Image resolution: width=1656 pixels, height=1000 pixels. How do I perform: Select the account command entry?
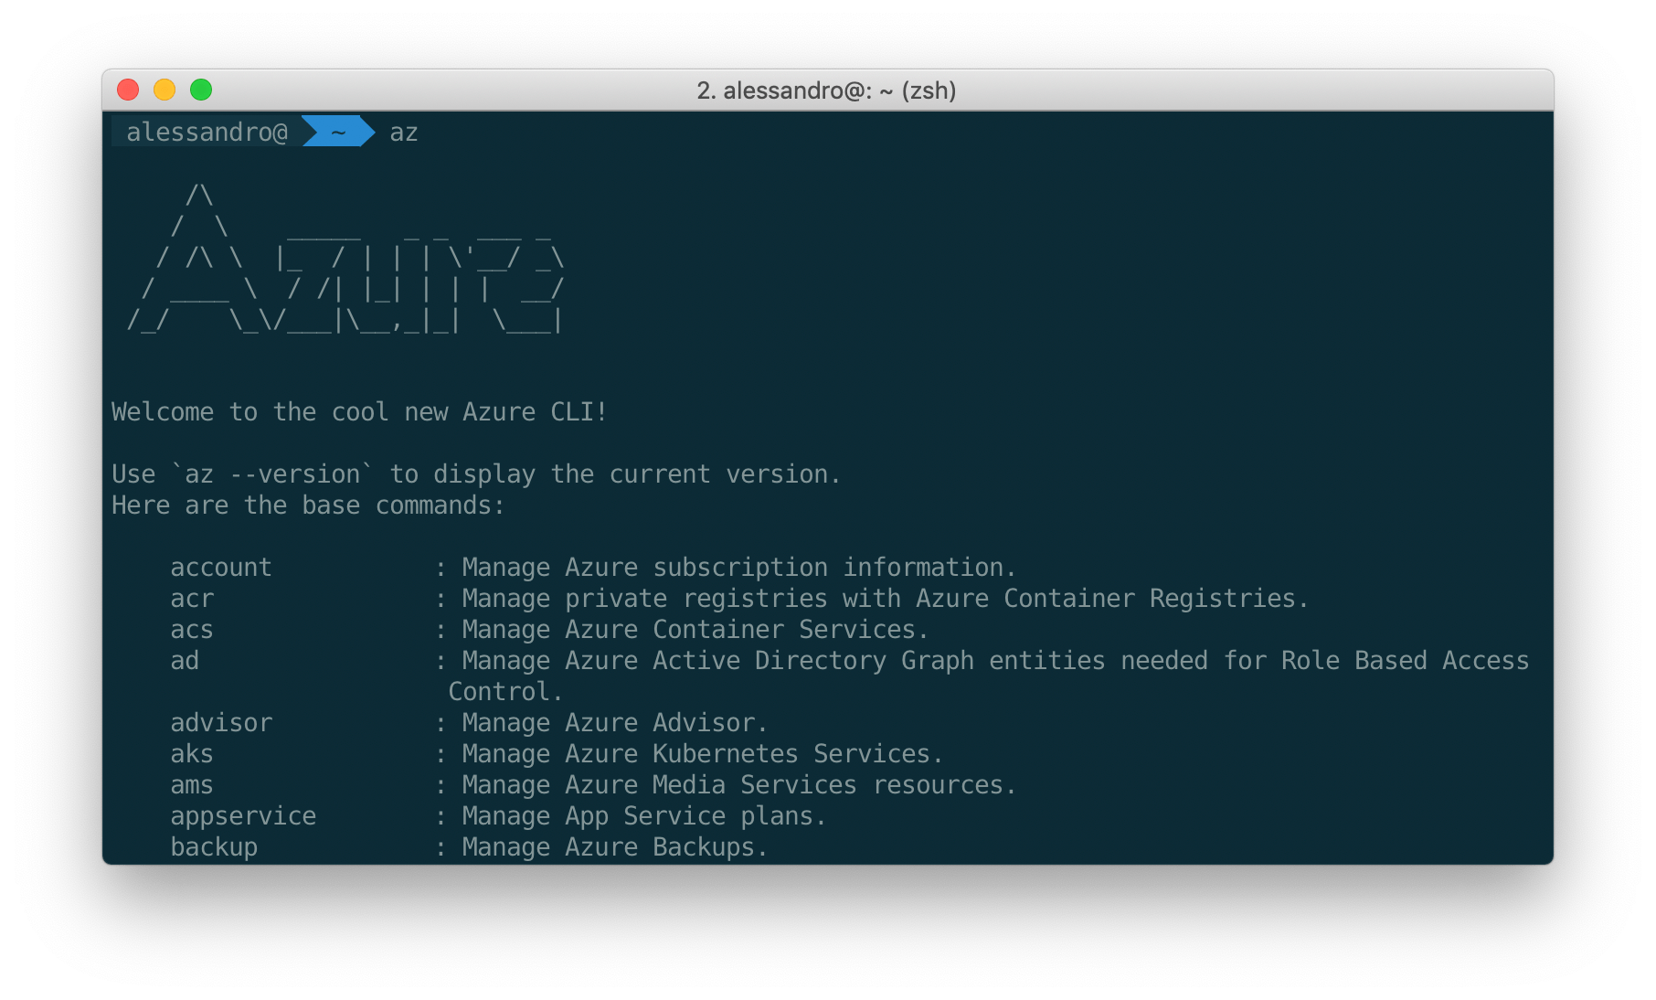[x=220, y=567]
